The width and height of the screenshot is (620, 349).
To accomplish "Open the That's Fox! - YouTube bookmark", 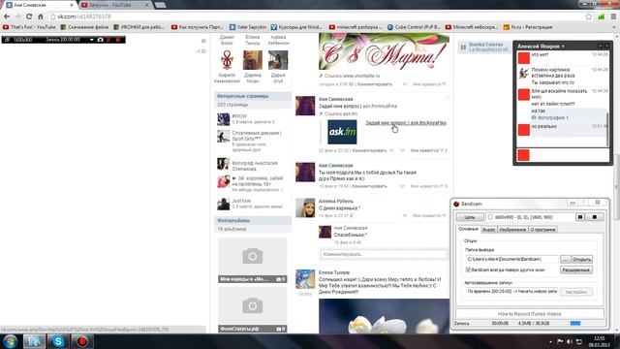I will (30, 27).
